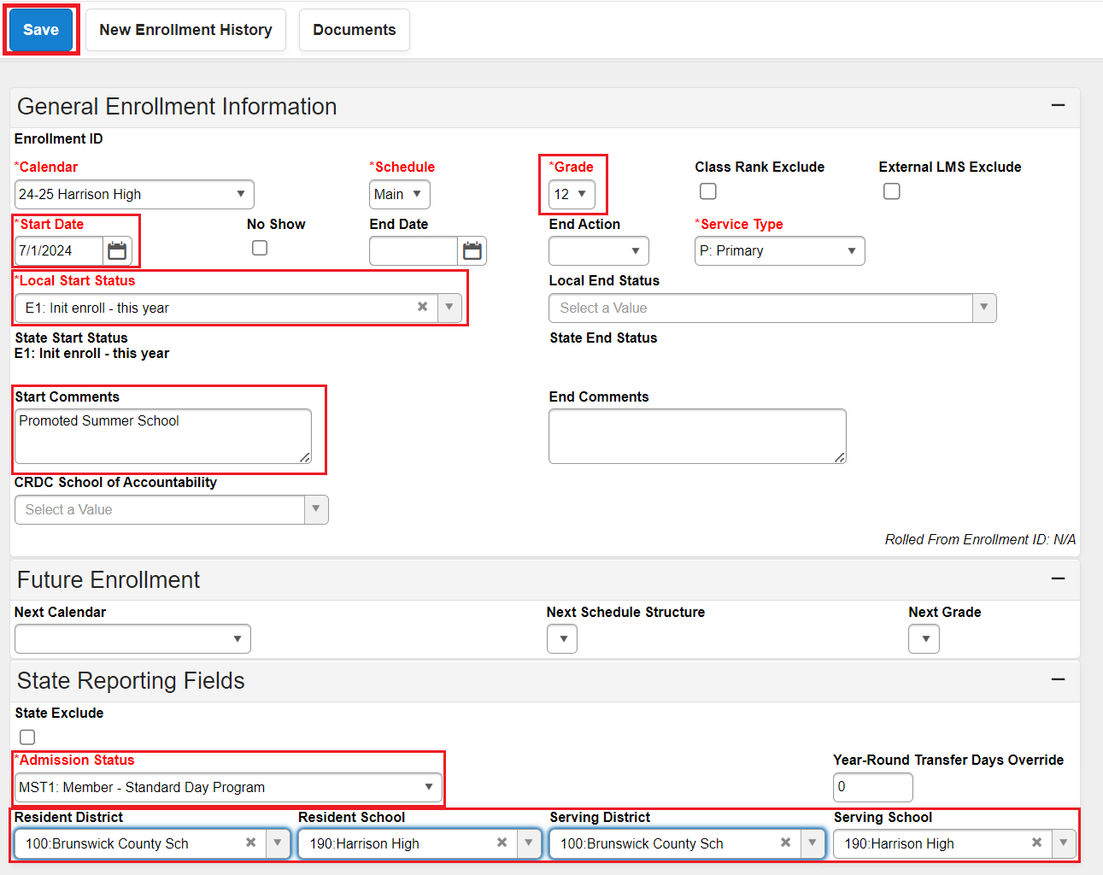Click the Start Date field 7/1/2024
This screenshot has width=1103, height=875.
[x=59, y=250]
